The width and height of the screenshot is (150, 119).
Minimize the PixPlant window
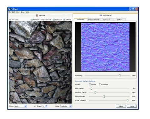130,9
